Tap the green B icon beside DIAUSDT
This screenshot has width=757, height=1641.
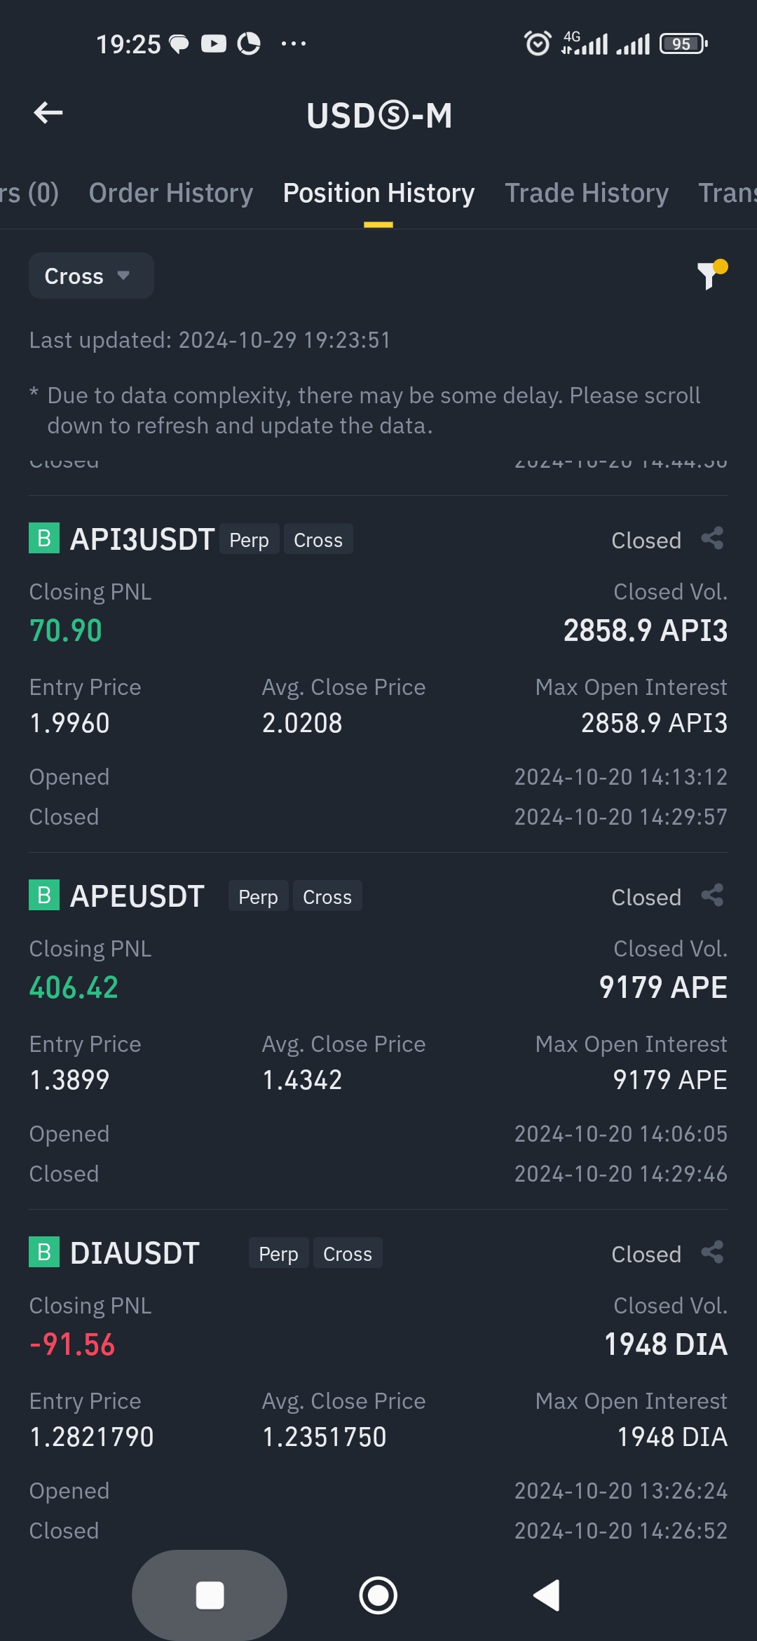click(x=44, y=1252)
